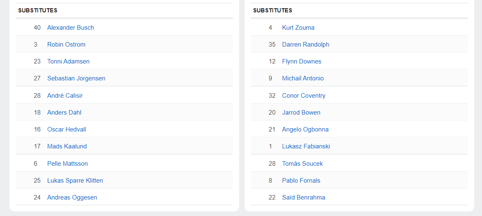Select Tonni Adamsen from substitutes
The width and height of the screenshot is (482, 216).
point(68,61)
